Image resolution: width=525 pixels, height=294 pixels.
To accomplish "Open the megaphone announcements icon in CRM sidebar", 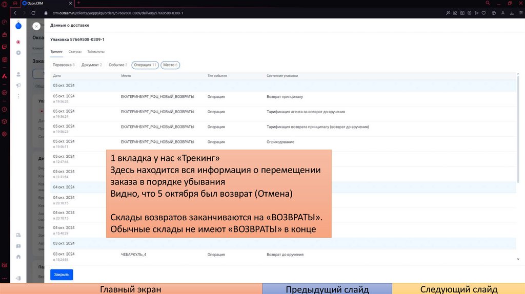I will click(18, 86).
